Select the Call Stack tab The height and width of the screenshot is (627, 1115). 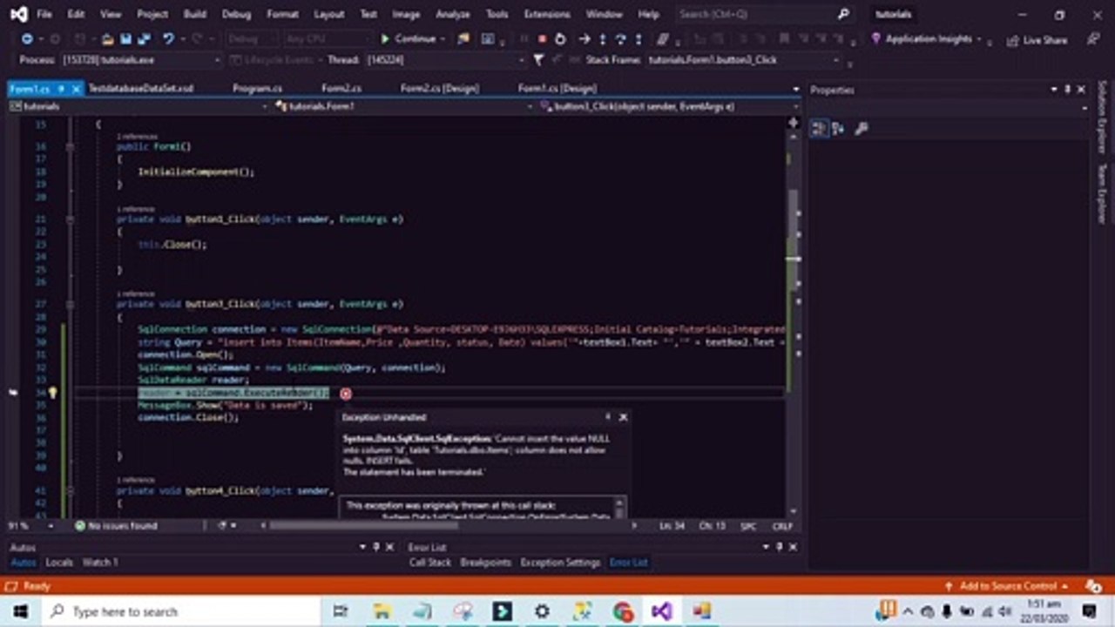point(430,563)
